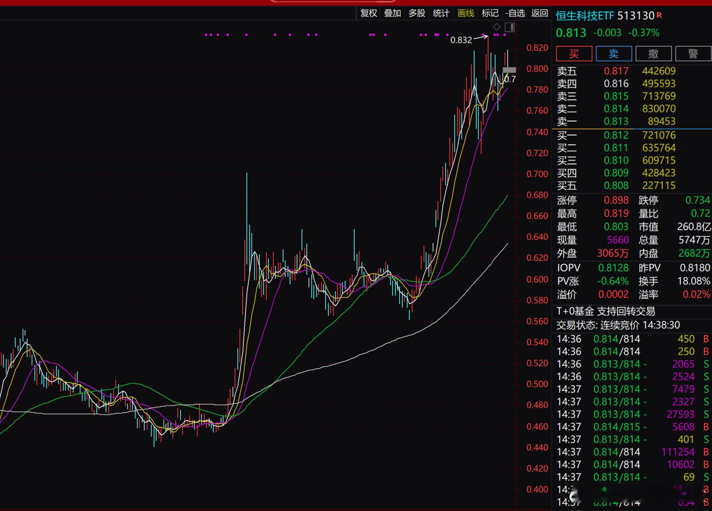
Task: Select the 卖二 price 0.814
Action: click(616, 109)
